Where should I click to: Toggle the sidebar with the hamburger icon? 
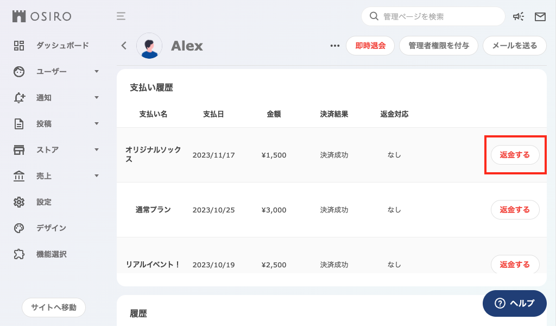(121, 16)
